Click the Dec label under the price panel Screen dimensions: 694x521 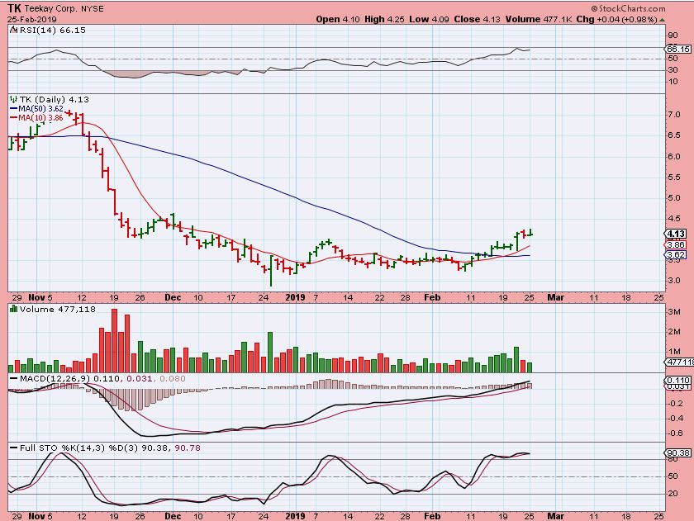(173, 297)
